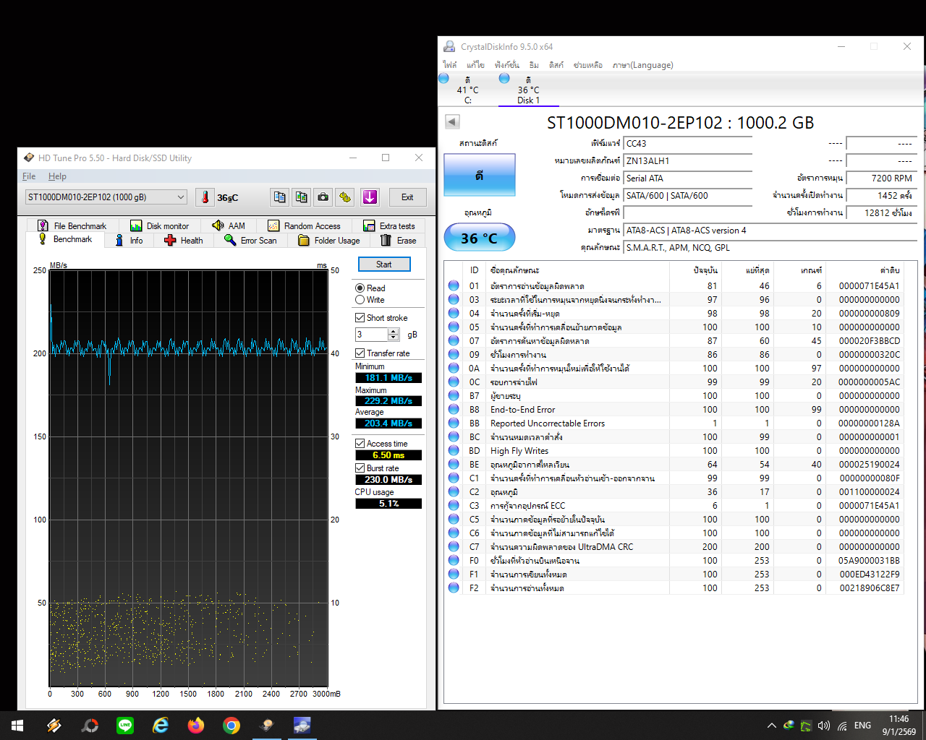Uncheck the Burst rate checkbox
Screen dimensions: 926x740
(x=360, y=468)
